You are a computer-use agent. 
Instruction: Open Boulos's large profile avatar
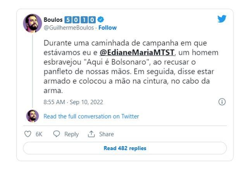(32, 23)
